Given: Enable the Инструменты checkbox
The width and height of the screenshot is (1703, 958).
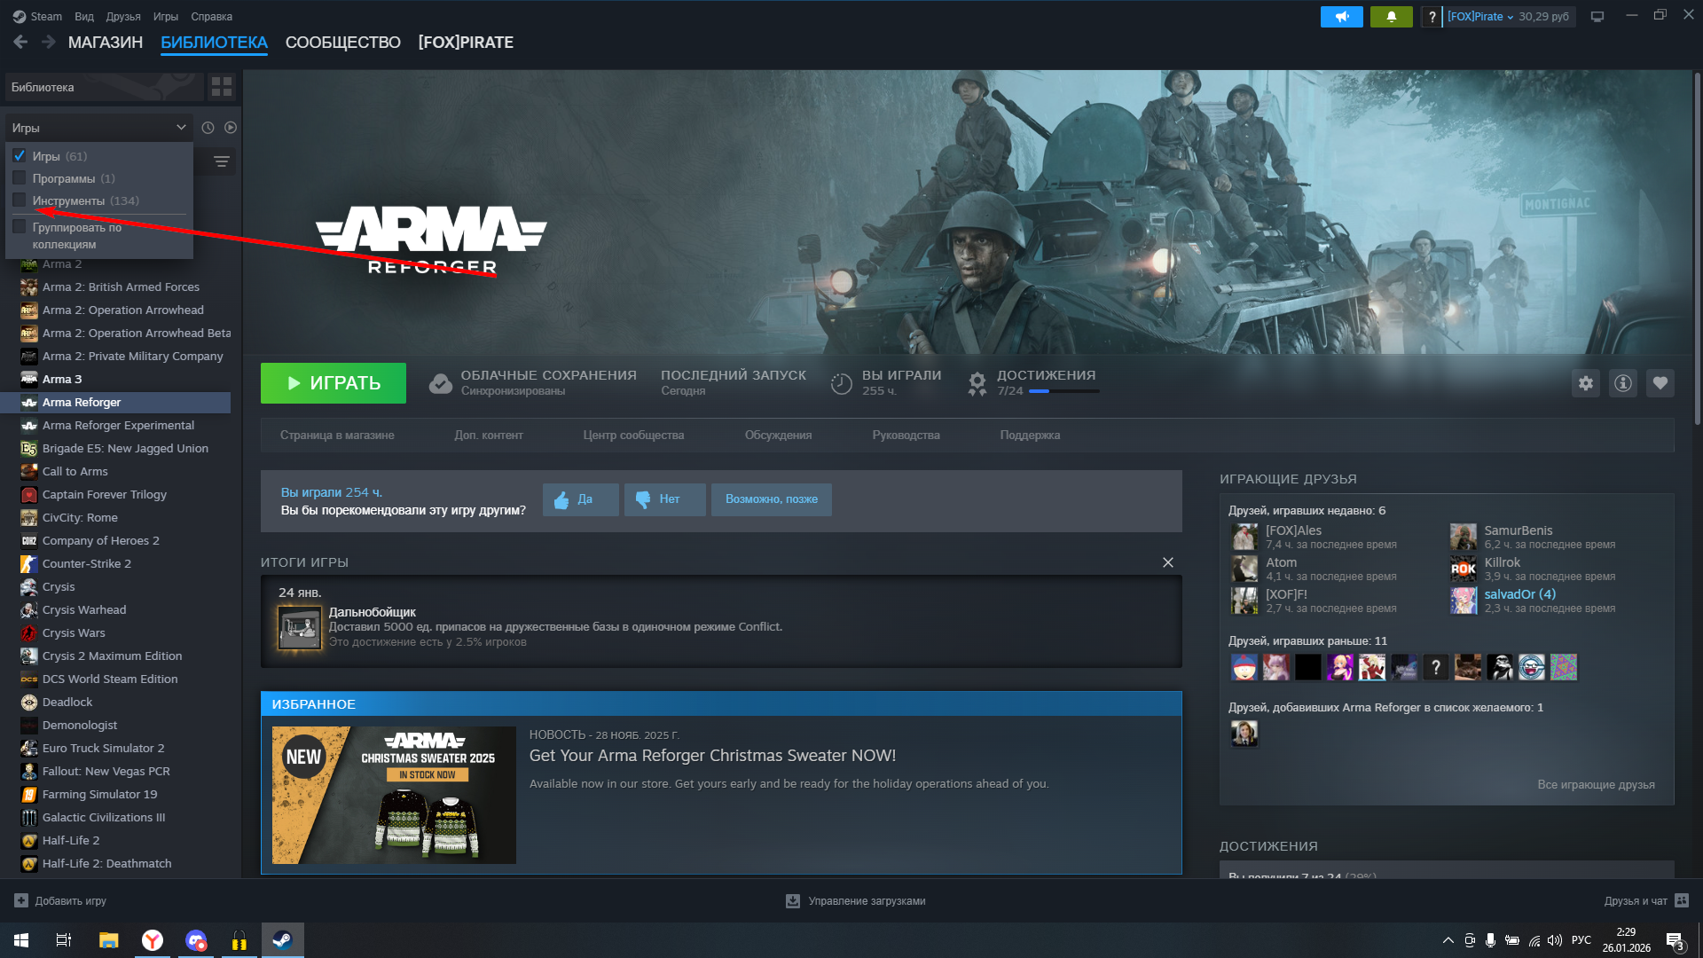Looking at the screenshot, I should [x=20, y=200].
